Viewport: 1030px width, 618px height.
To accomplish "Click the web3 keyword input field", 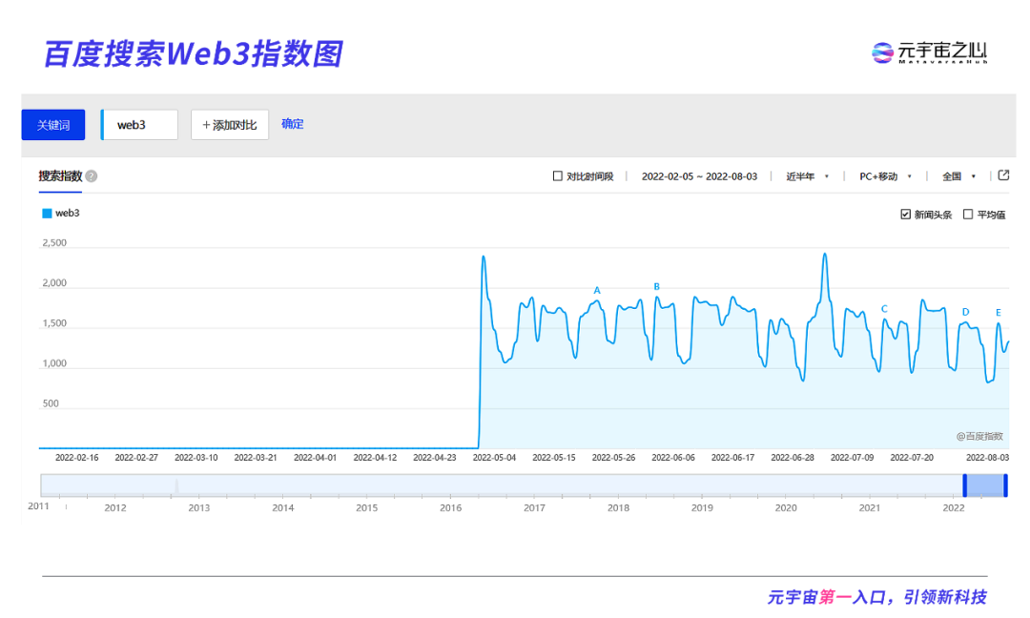I will [139, 125].
